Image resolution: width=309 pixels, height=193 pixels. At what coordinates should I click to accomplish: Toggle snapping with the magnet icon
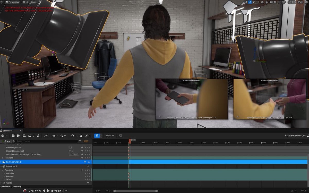pos(96,136)
